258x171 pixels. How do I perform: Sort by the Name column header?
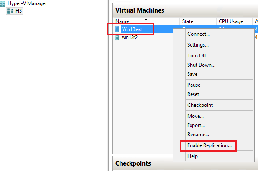(146, 21)
